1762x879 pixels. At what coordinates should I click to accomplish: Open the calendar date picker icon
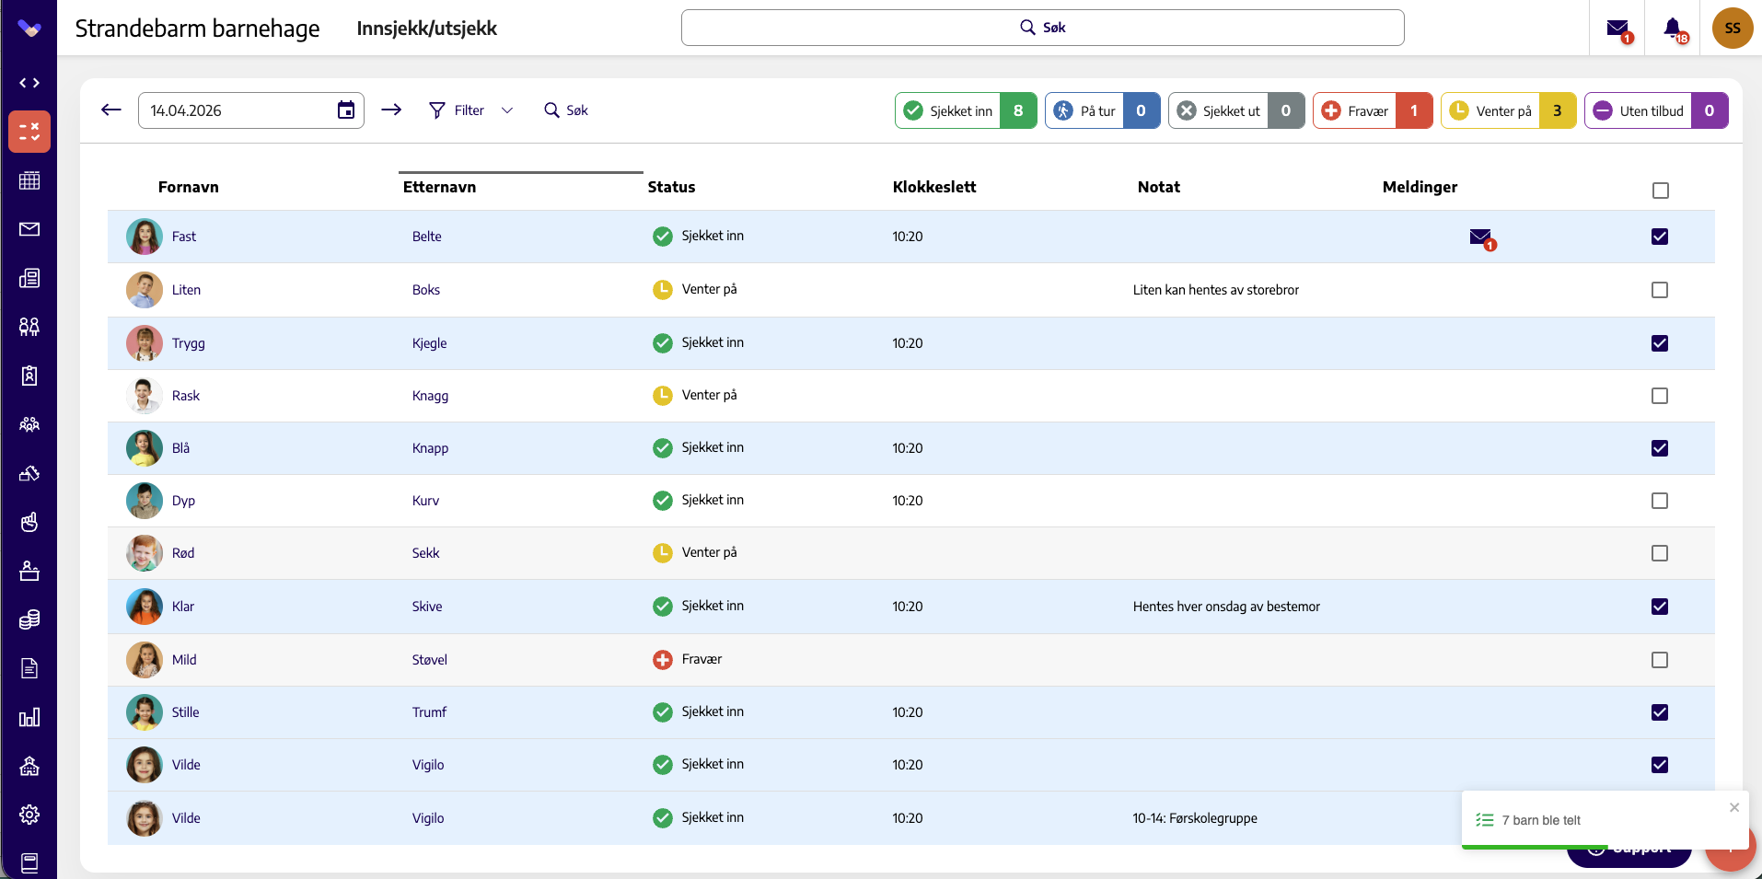click(x=346, y=110)
